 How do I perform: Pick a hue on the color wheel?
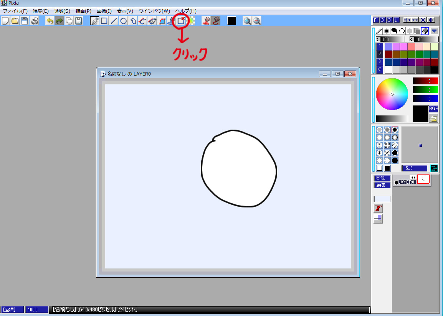coord(392,94)
